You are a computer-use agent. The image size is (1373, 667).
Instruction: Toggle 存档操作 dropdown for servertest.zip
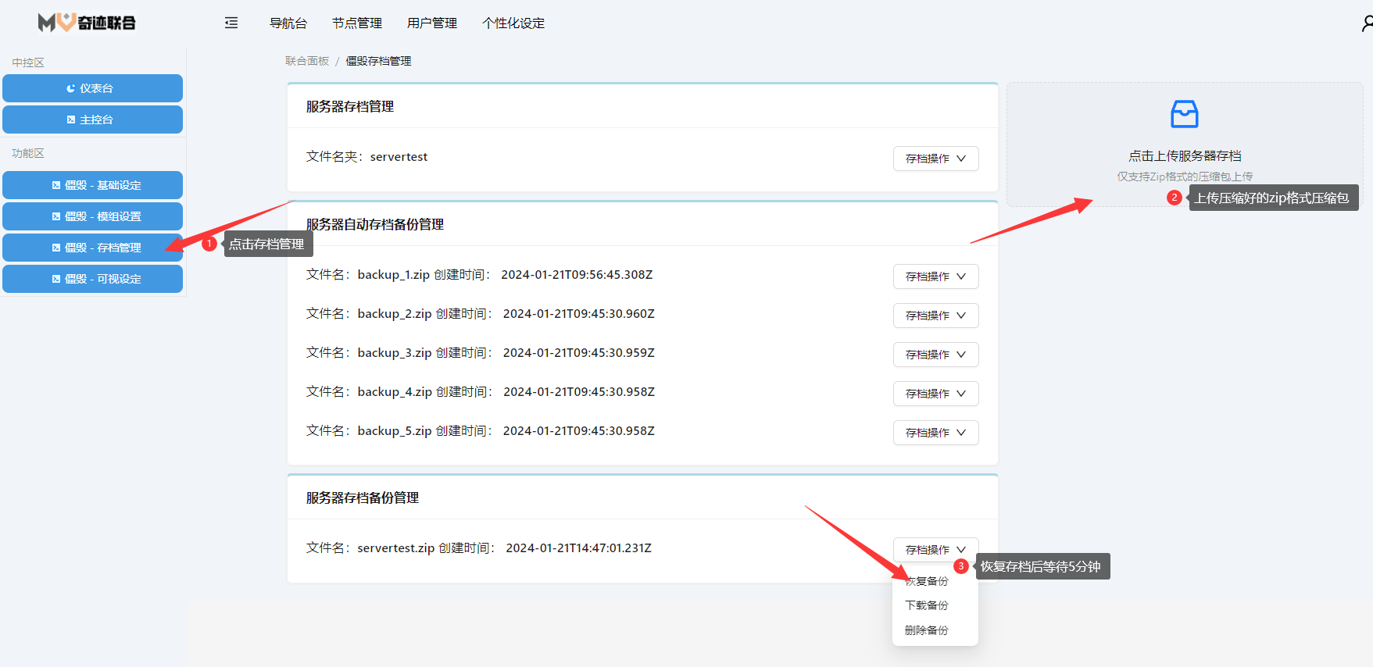(x=935, y=550)
